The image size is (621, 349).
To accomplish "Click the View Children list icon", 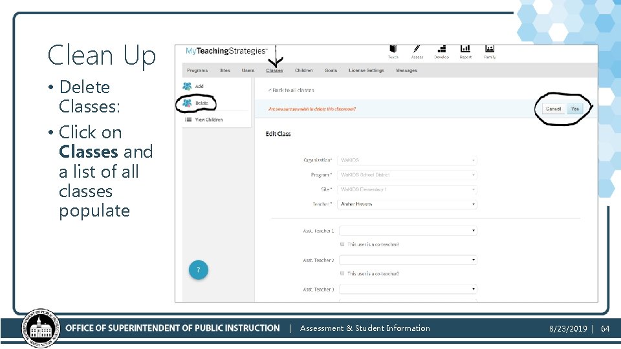I will [188, 120].
